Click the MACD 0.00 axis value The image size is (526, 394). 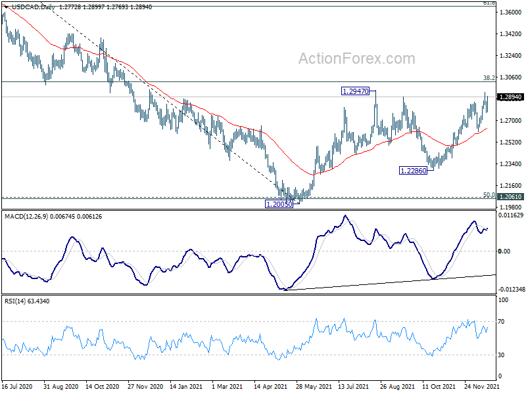505,252
